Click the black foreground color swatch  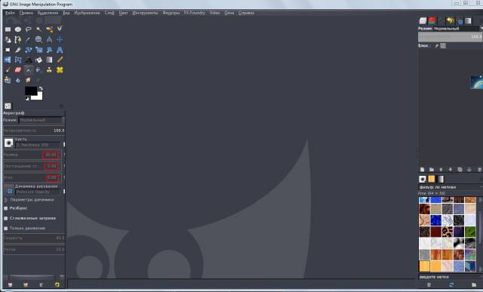click(x=31, y=91)
